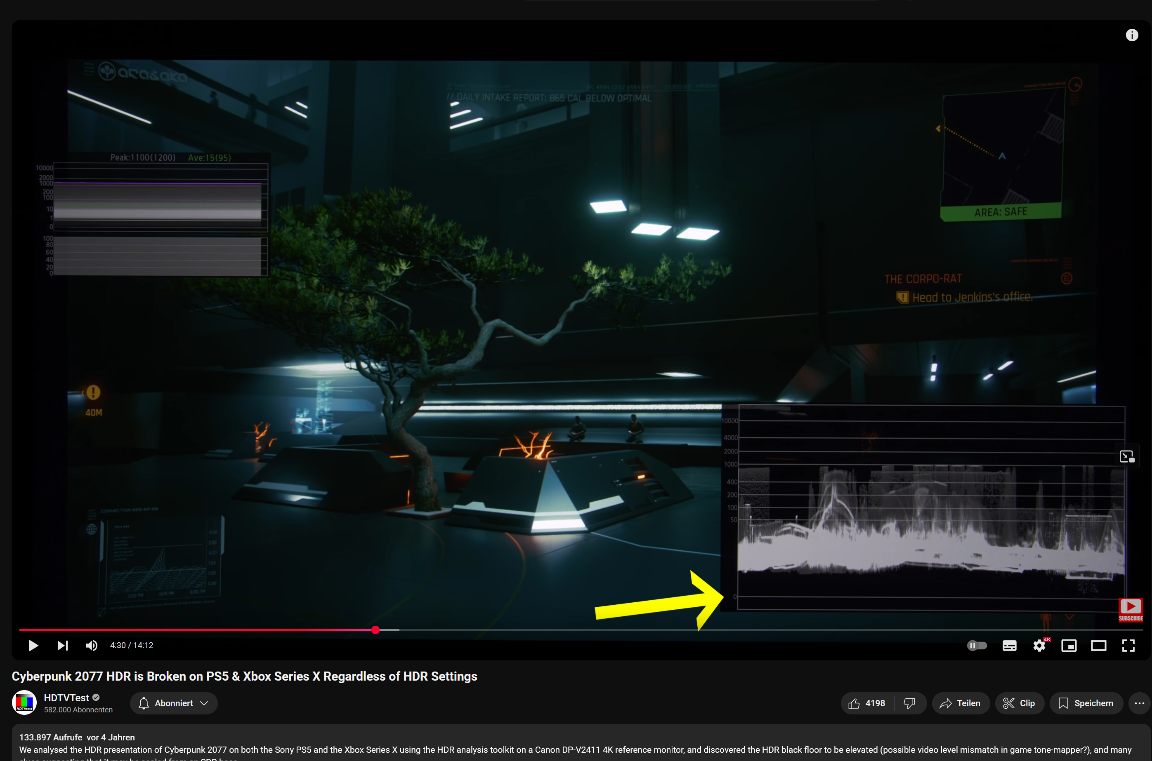Open the video info card icon

[x=1132, y=35]
